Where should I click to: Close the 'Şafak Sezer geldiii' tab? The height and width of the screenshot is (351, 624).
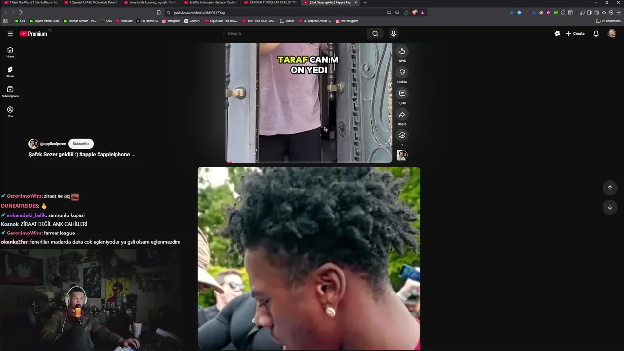tap(356, 2)
